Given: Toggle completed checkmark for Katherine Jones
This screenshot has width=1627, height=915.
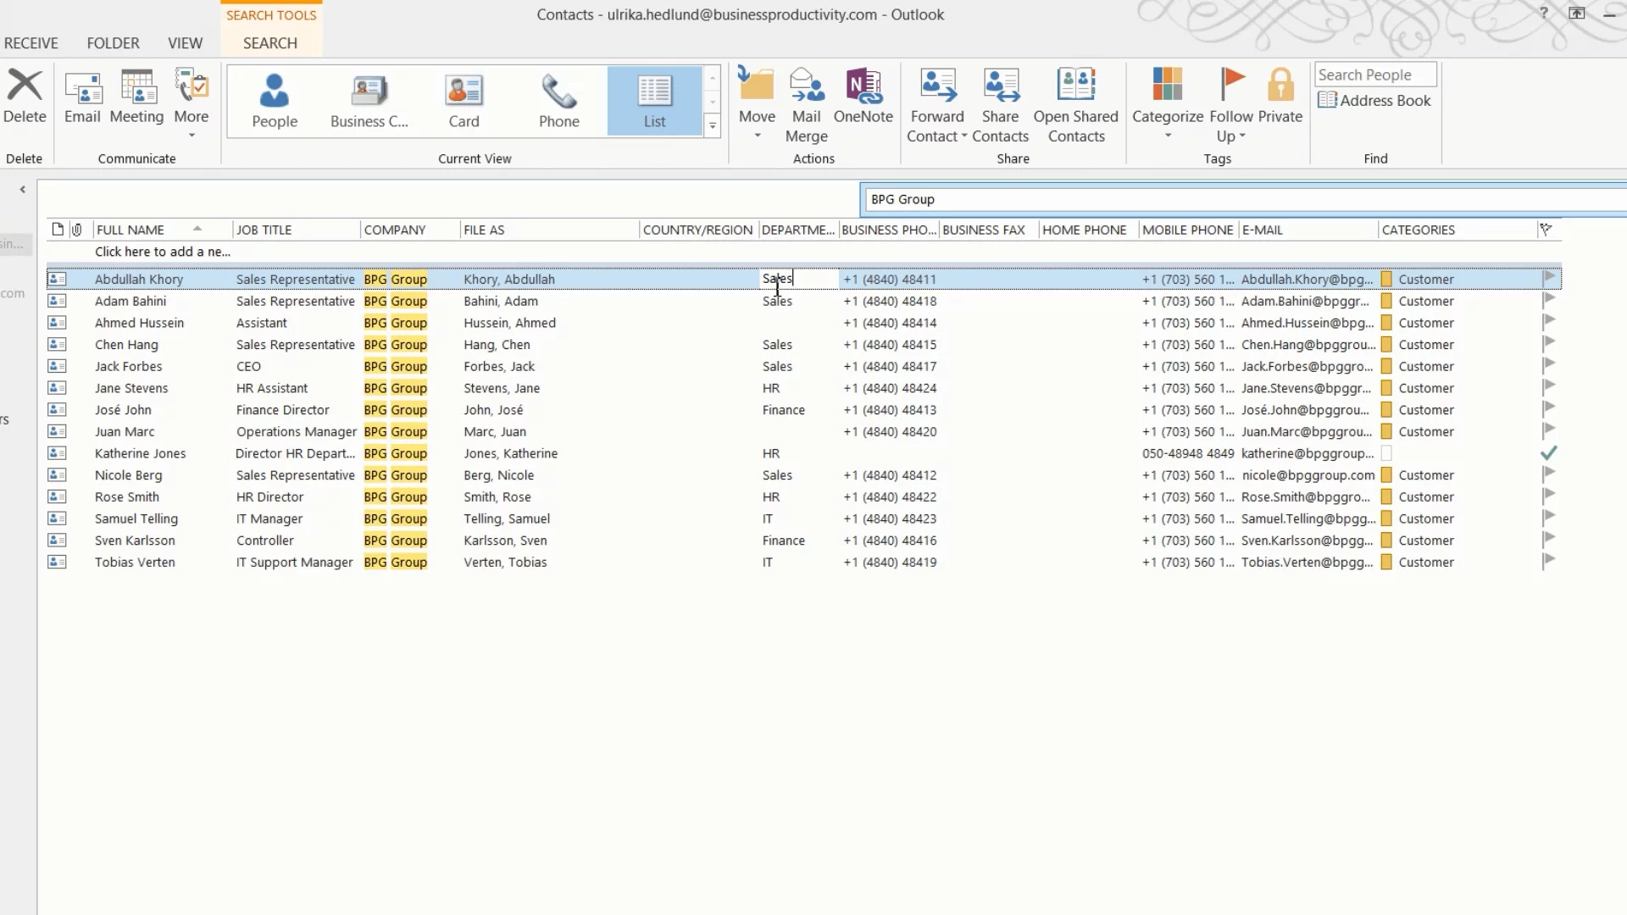Looking at the screenshot, I should click(x=1548, y=453).
